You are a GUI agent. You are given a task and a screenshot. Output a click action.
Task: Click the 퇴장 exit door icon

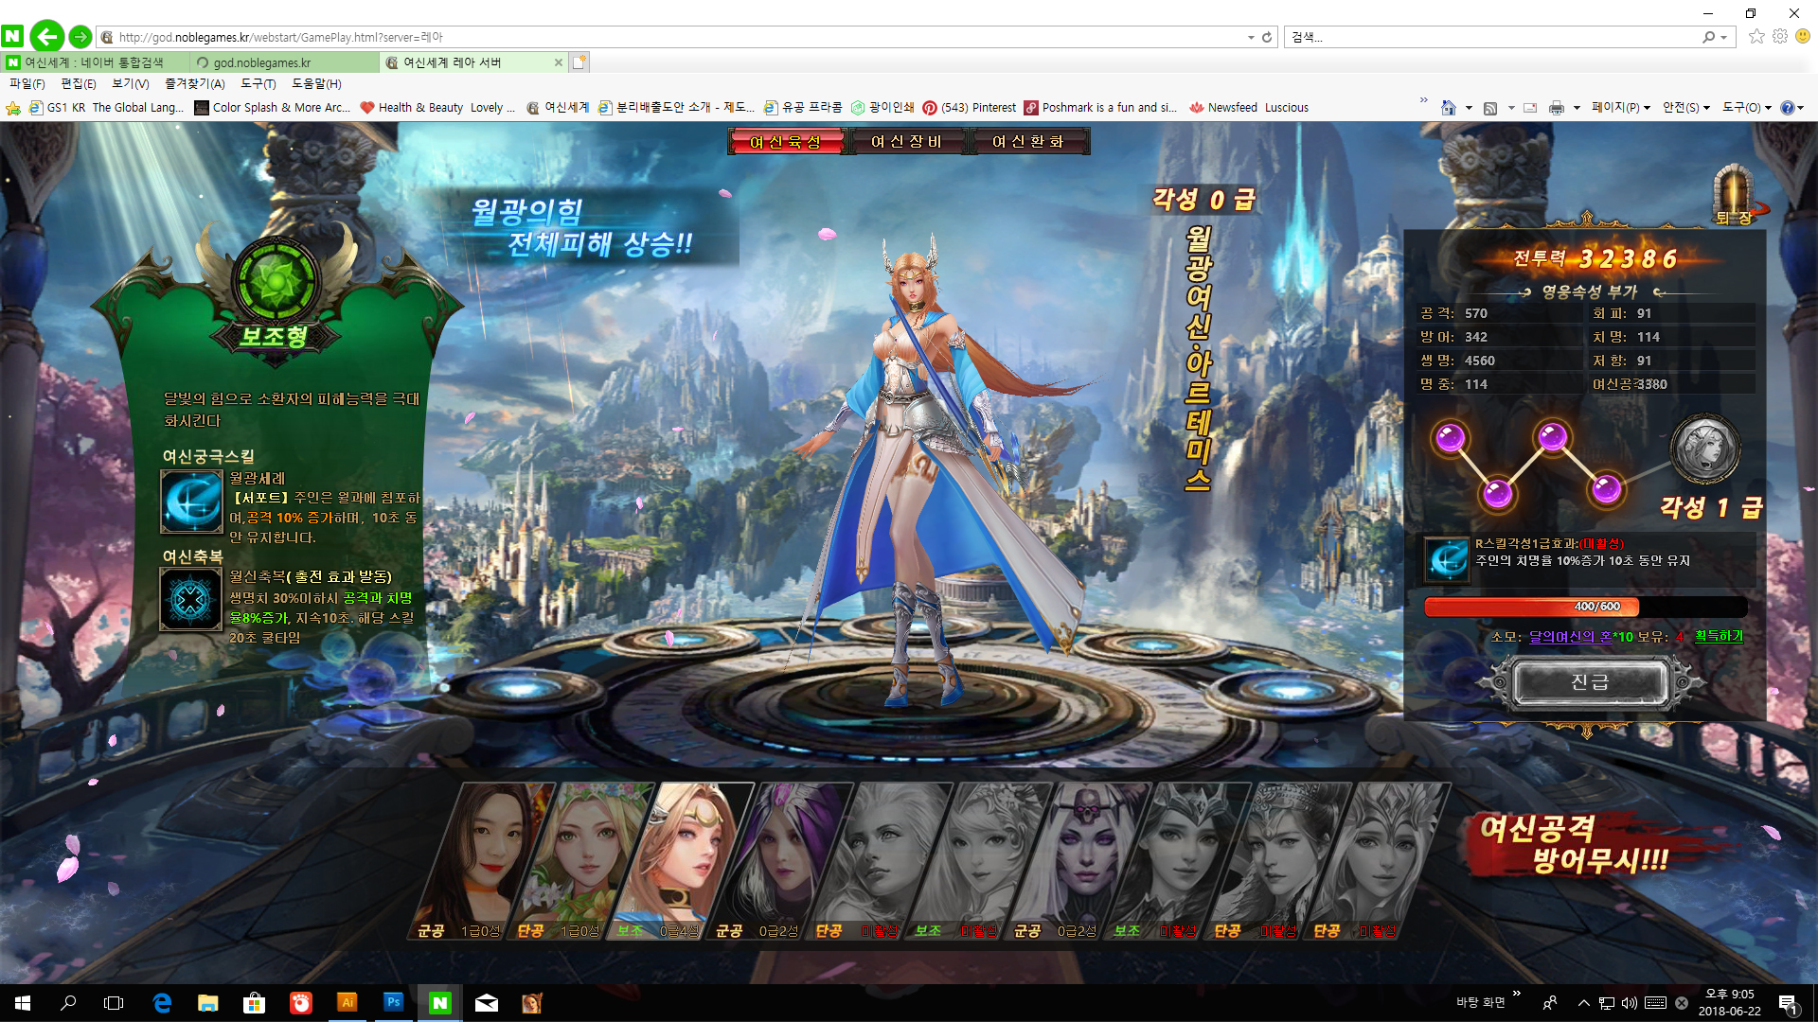pyautogui.click(x=1734, y=195)
